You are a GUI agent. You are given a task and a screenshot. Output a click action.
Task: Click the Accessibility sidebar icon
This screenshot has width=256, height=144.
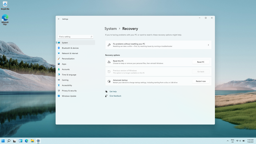click(59, 85)
